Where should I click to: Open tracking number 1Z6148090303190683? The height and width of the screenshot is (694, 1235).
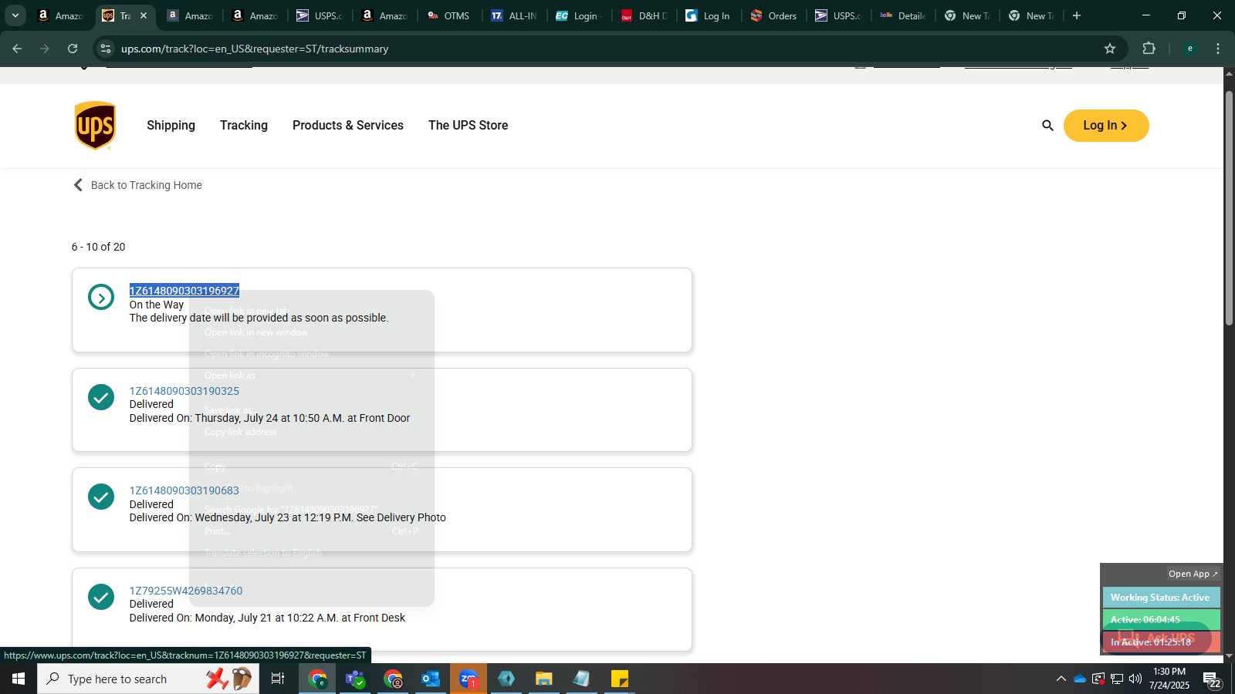(x=184, y=490)
